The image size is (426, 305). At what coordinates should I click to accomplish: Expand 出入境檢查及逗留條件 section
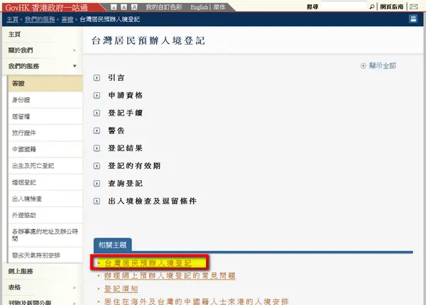pos(151,201)
